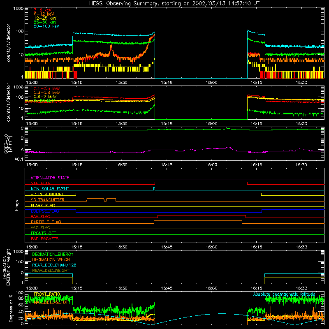Select the 15:30 time label under the keV panel
This screenshot has width=329, height=329.
(x=122, y=83)
